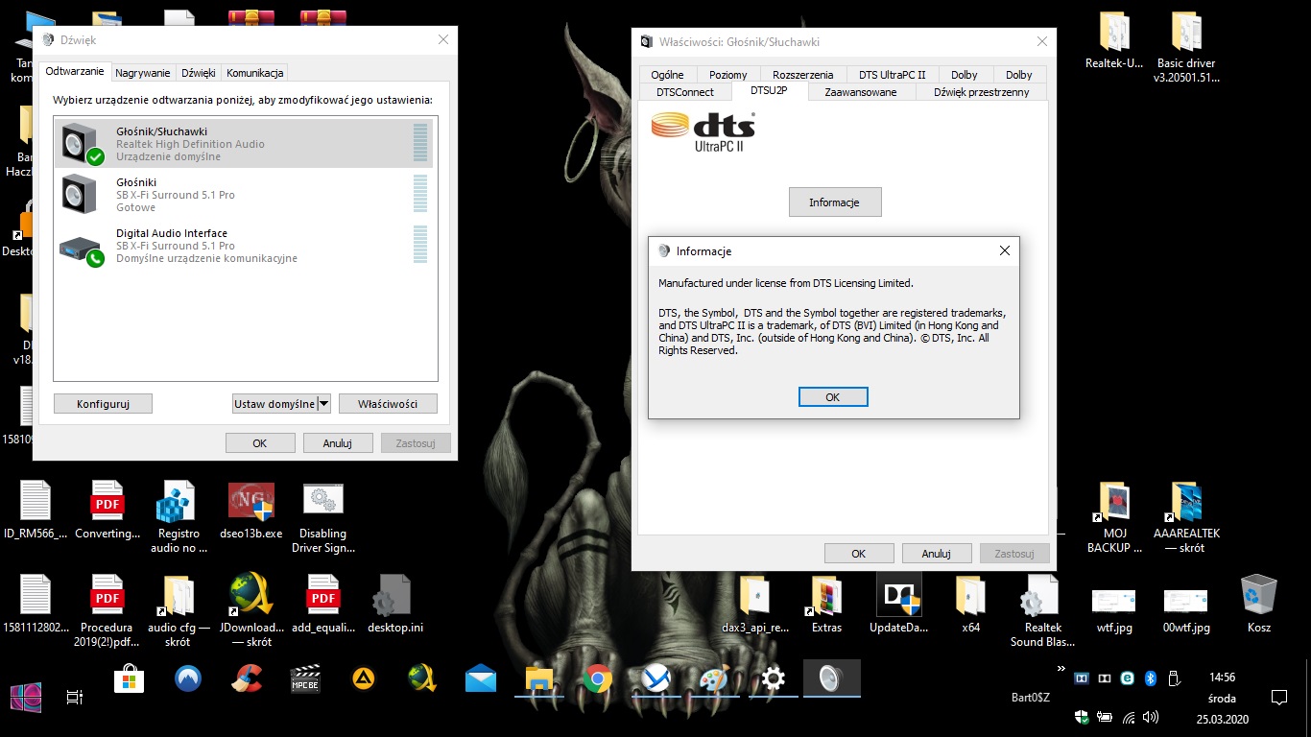Open the Komunikacja tab
Screen dimensions: 1311x737
pyautogui.click(x=254, y=73)
